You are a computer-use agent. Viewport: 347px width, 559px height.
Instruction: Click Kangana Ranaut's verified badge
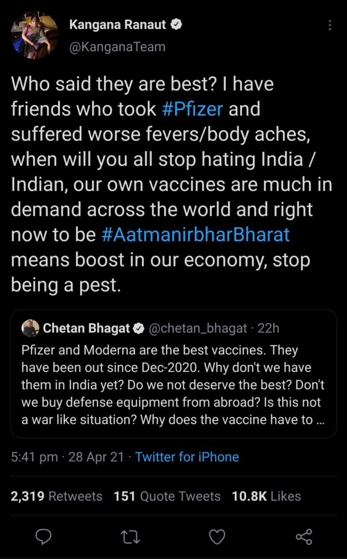click(176, 24)
